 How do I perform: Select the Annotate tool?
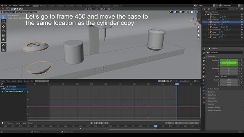coord(3,45)
